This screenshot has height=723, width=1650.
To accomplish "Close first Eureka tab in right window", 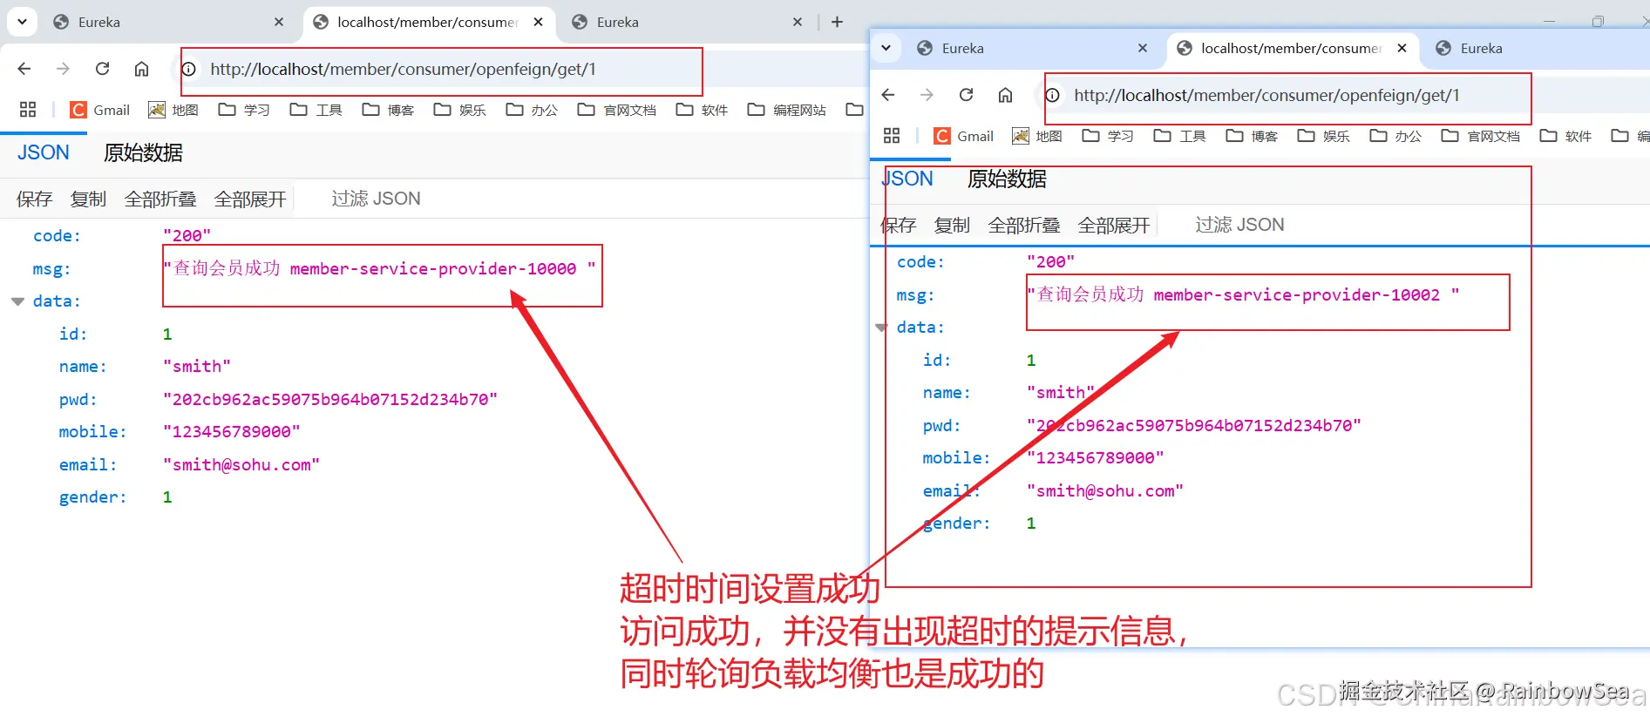I will pyautogui.click(x=1143, y=48).
